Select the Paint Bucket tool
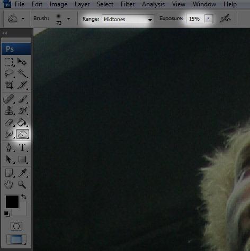The height and width of the screenshot is (251, 250). pos(22,122)
